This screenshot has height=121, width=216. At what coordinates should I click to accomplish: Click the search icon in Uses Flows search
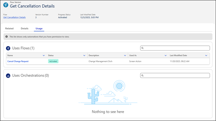(x=143, y=48)
